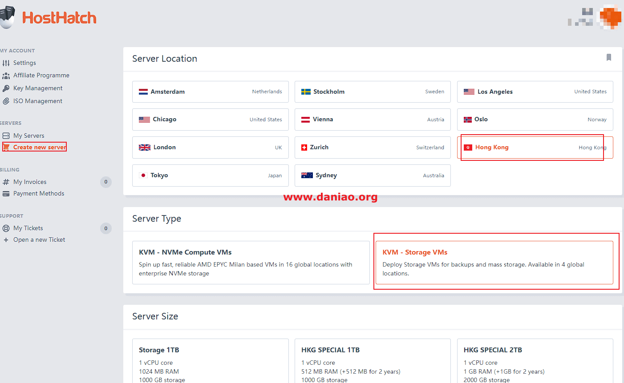Open Affiliate Programme
Screen dimensions: 624x383
point(41,76)
